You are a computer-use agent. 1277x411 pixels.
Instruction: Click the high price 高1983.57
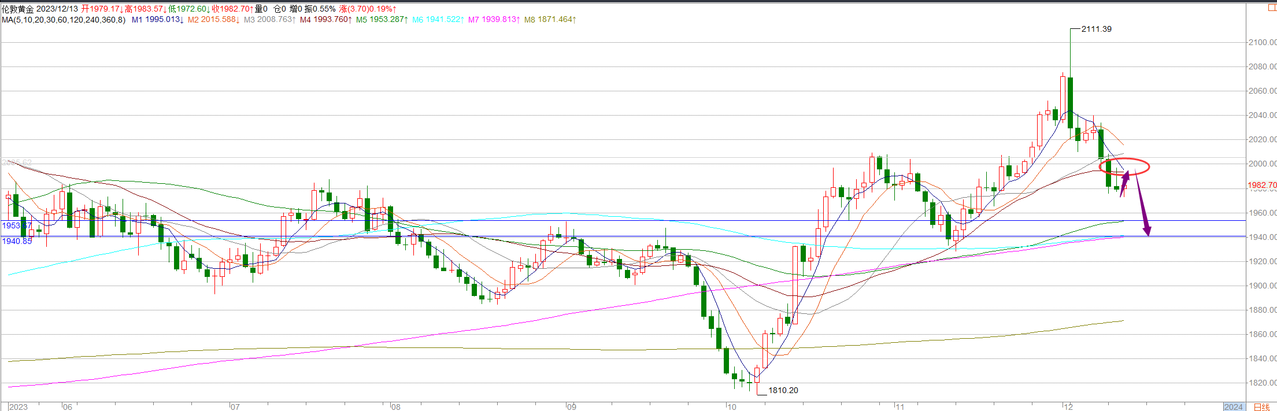(x=146, y=9)
